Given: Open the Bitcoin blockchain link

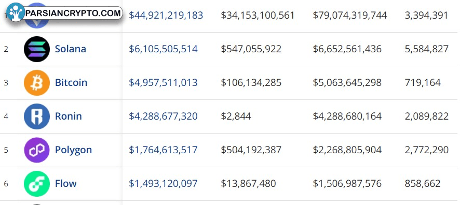Looking at the screenshot, I should pos(71,82).
